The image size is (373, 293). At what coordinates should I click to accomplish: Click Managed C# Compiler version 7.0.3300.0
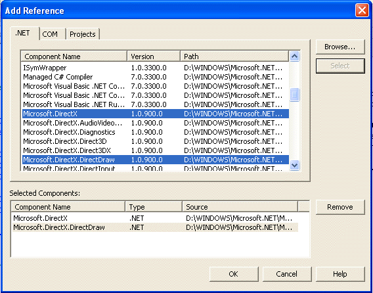[x=148, y=77]
